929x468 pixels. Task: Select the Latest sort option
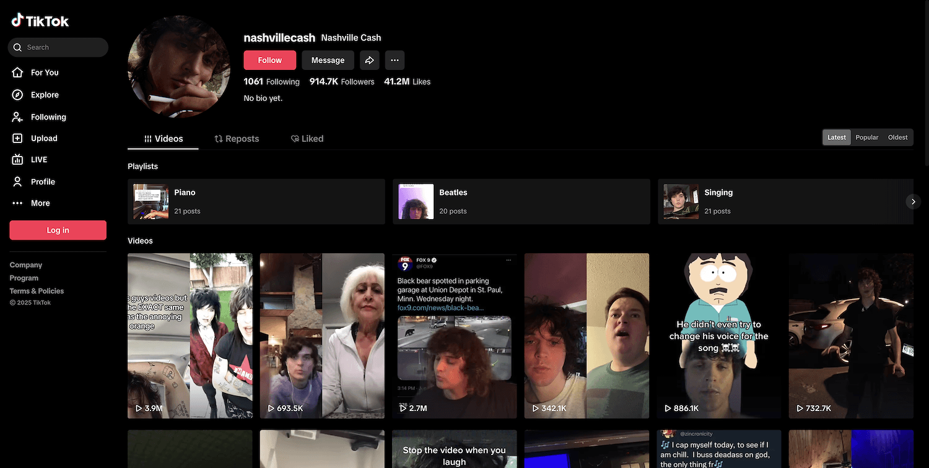pos(837,137)
